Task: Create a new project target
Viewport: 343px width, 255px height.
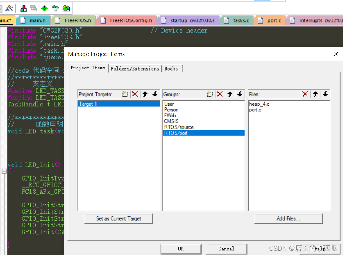Action: coord(125,94)
